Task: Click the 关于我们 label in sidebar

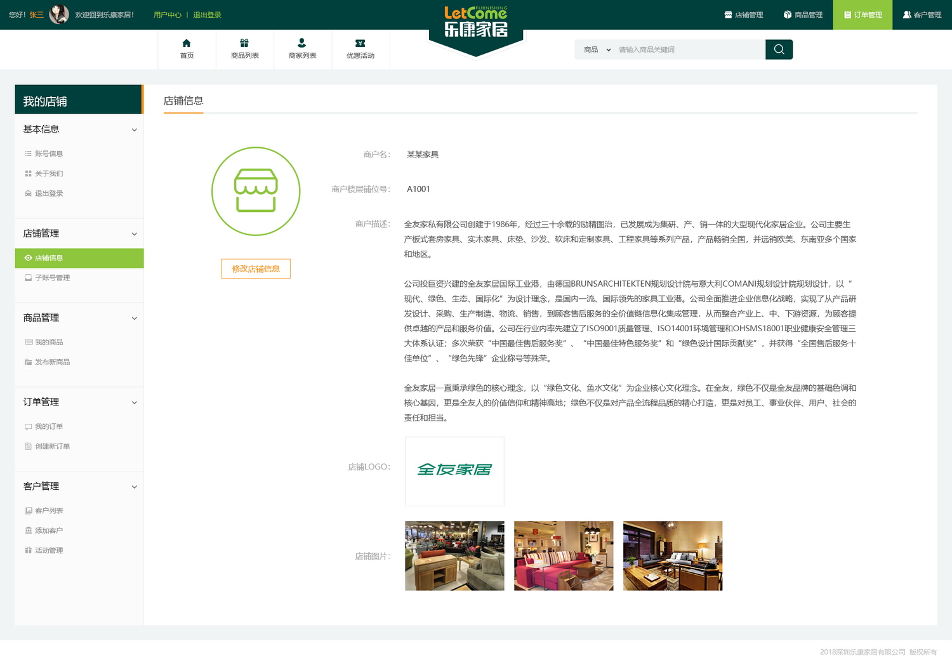Action: click(49, 174)
